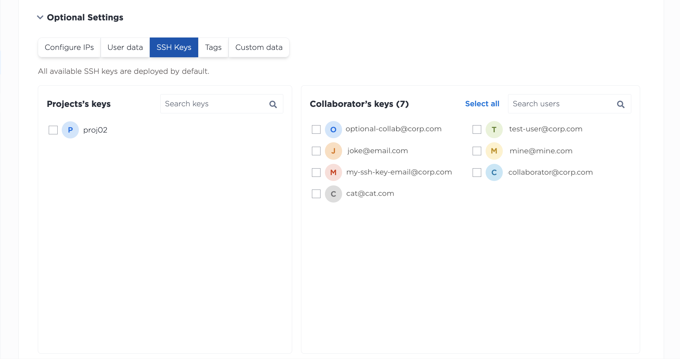Viewport: 680px width, 359px height.
Task: Click the Select all link for collaborator keys
Action: 482,104
